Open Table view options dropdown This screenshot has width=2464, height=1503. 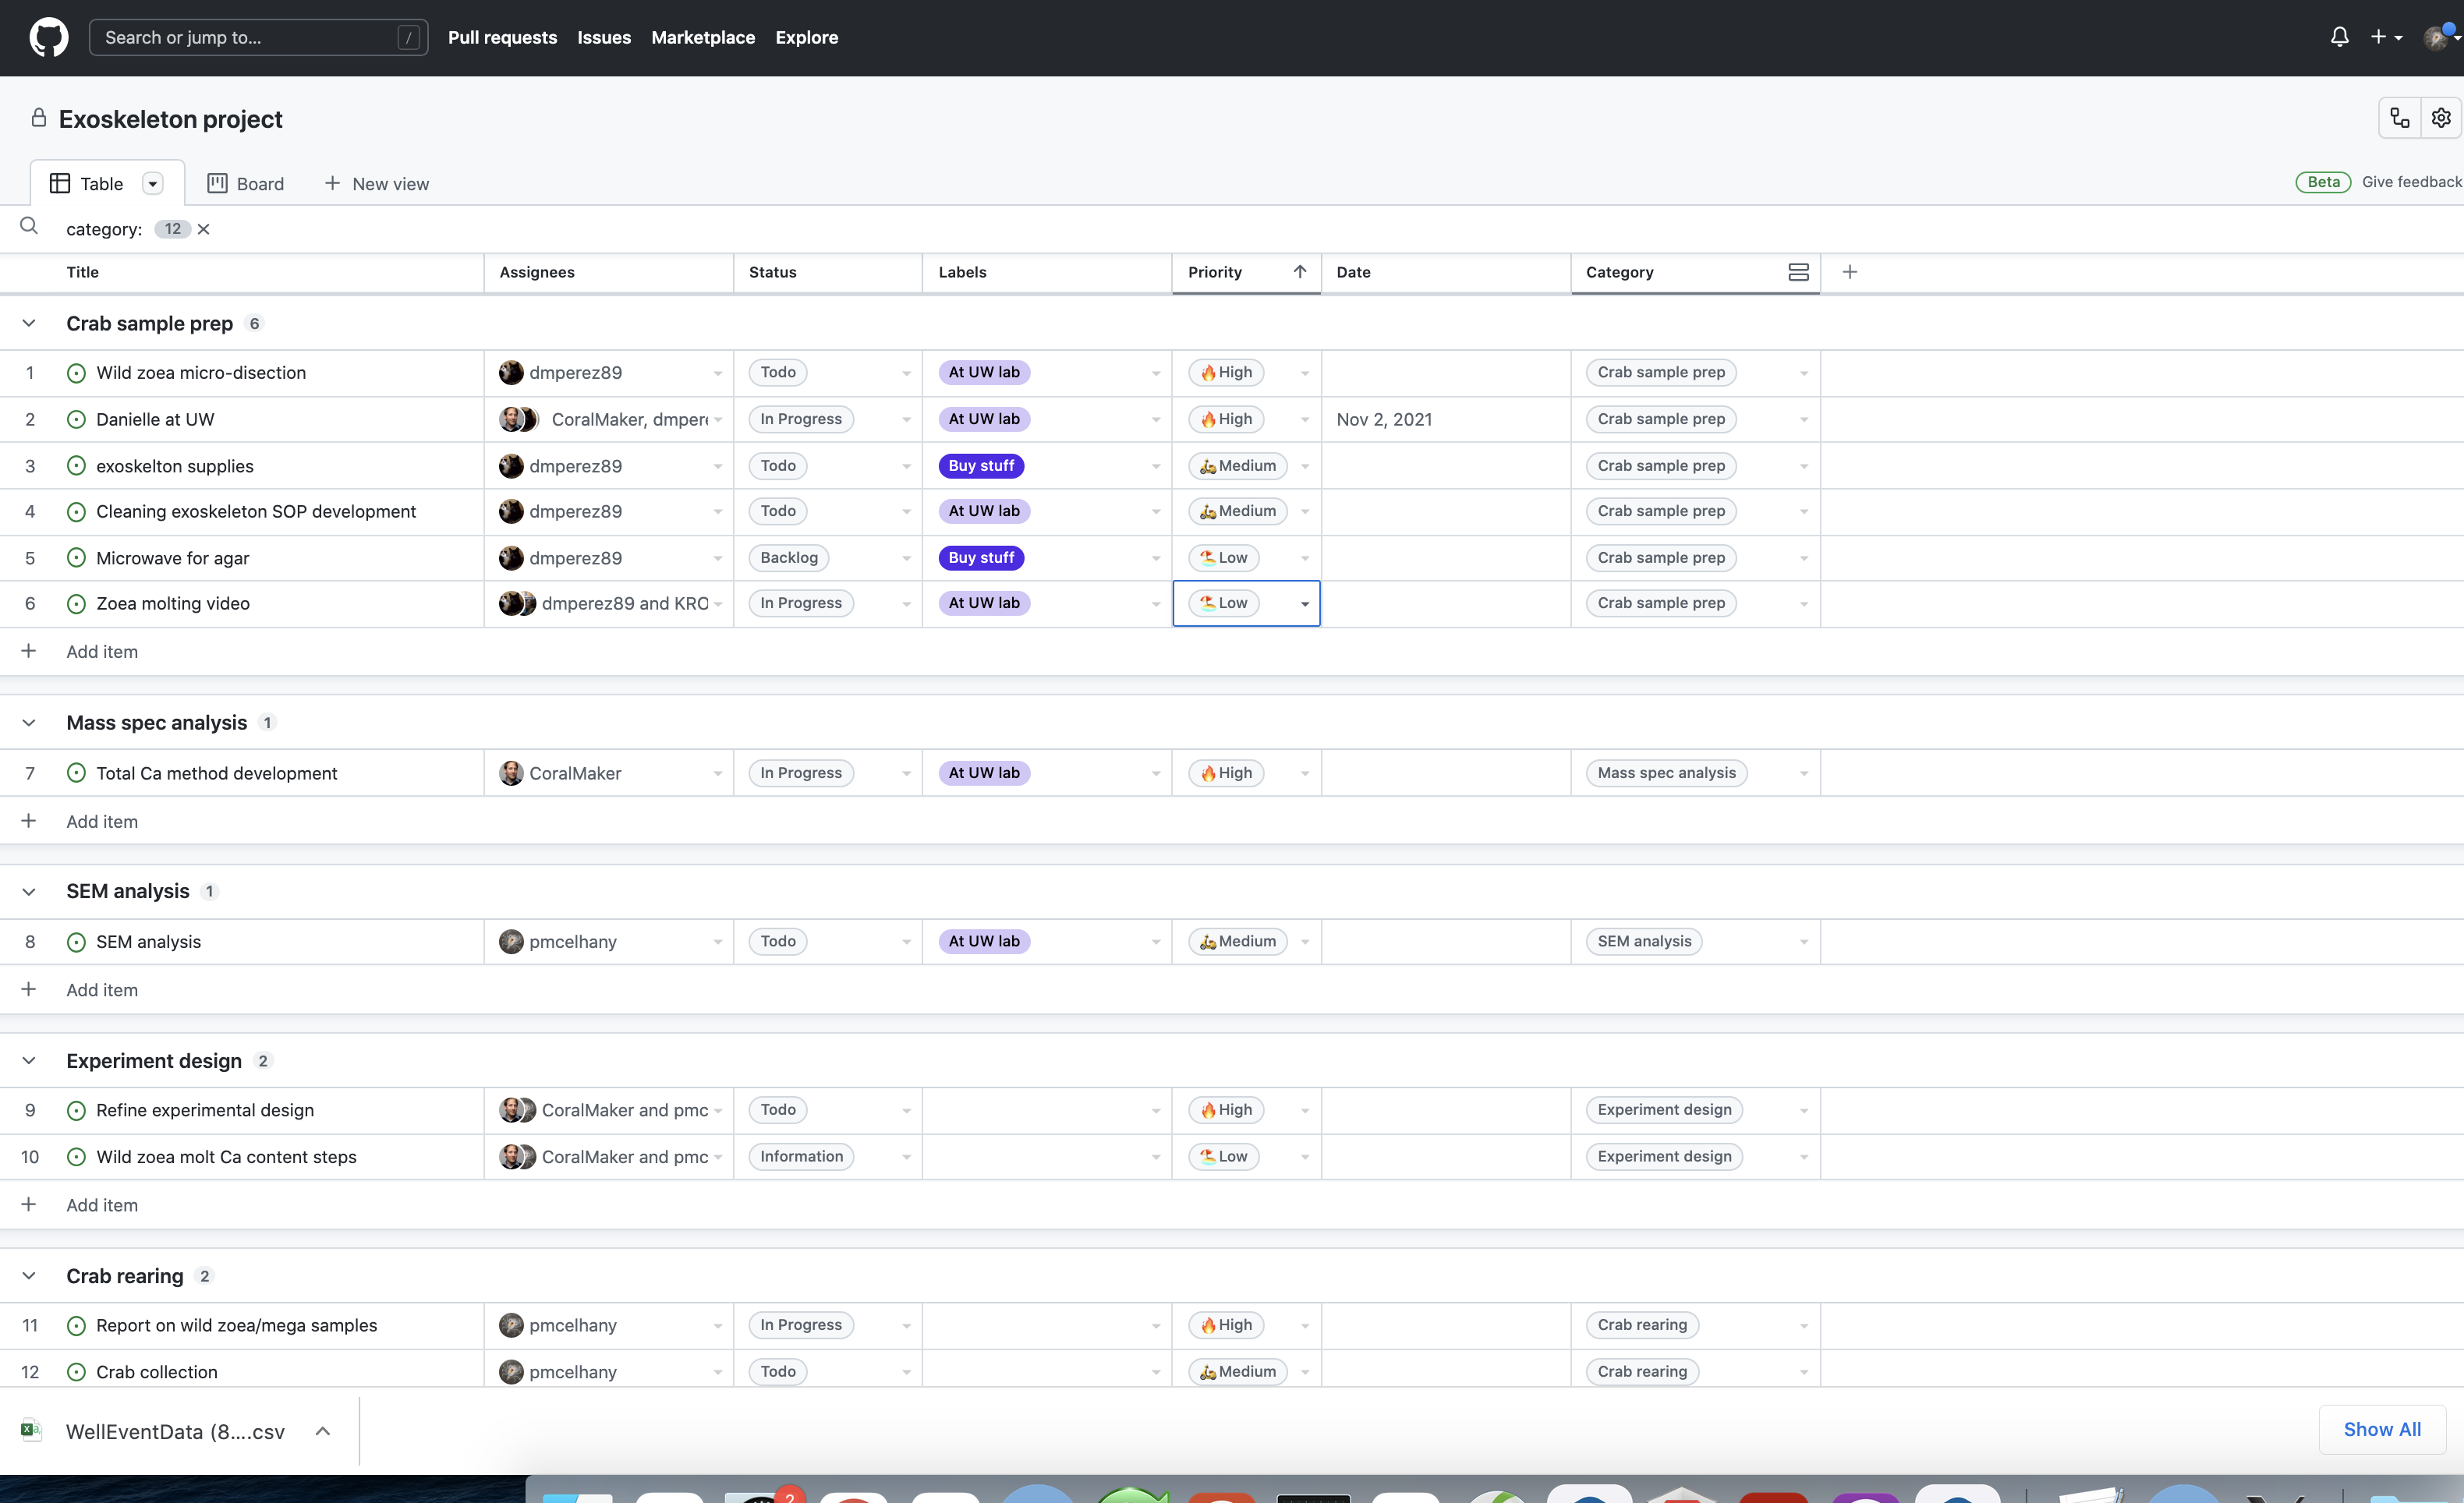click(x=152, y=184)
